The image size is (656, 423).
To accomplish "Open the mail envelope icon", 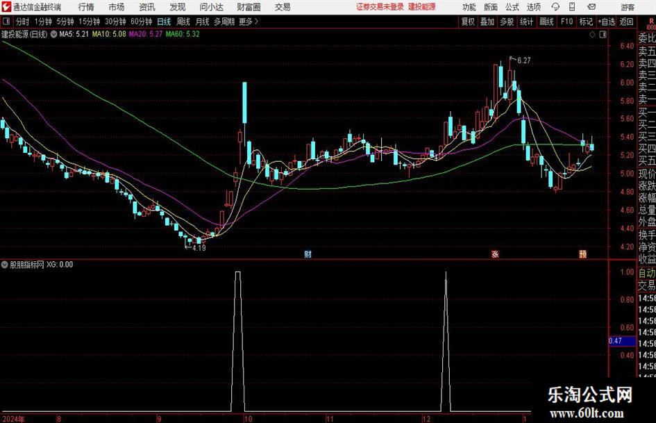I will 591,7.
